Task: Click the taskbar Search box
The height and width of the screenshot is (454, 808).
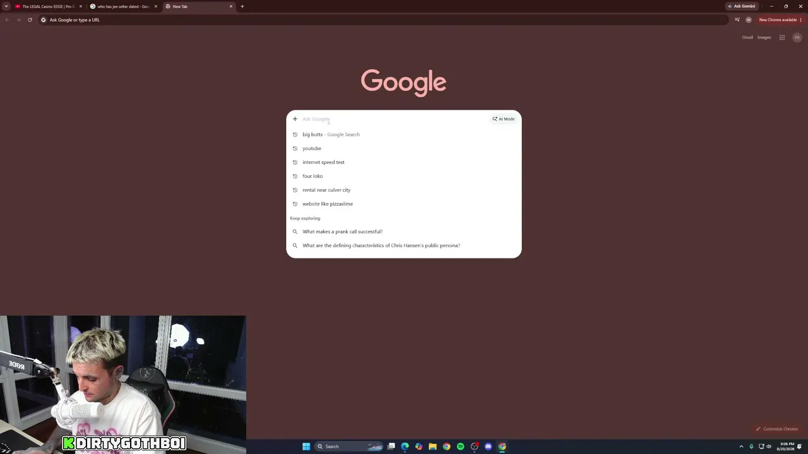Action: tap(350, 446)
